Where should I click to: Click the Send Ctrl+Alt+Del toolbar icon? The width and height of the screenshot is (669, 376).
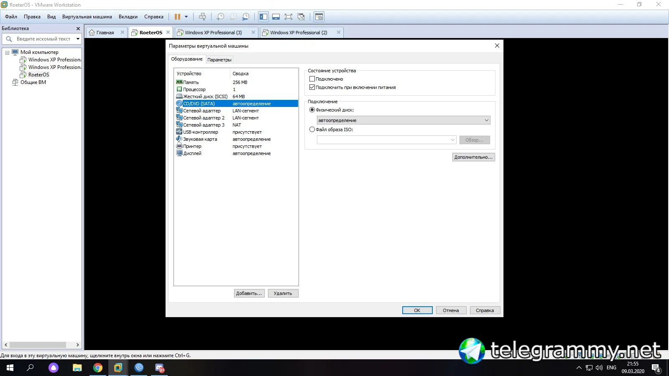tap(202, 17)
